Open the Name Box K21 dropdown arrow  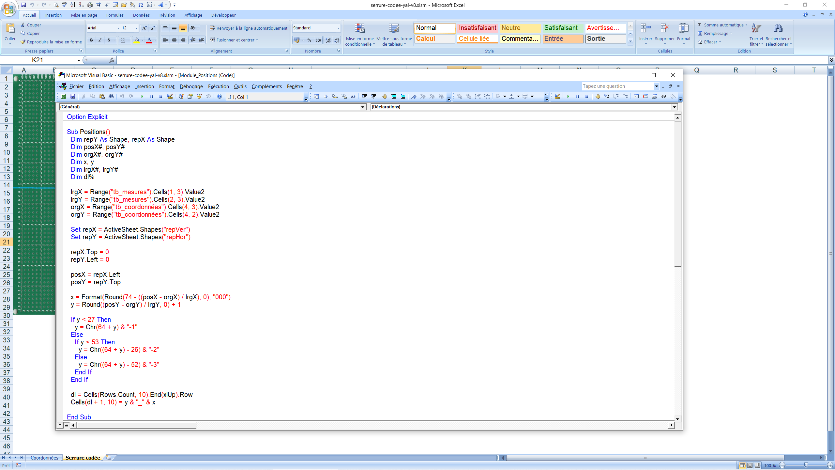tap(79, 60)
